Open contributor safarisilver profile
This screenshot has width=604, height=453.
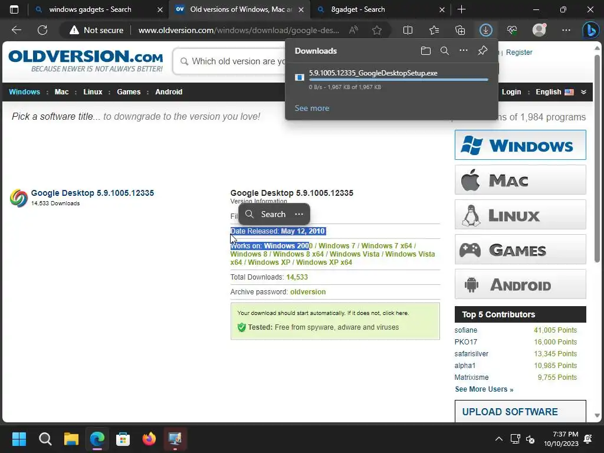(471, 354)
